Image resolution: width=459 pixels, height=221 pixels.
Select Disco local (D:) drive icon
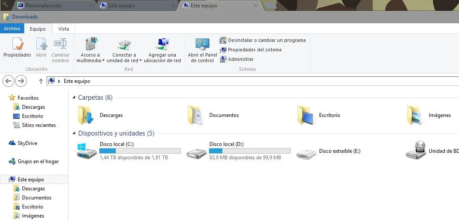click(x=196, y=154)
